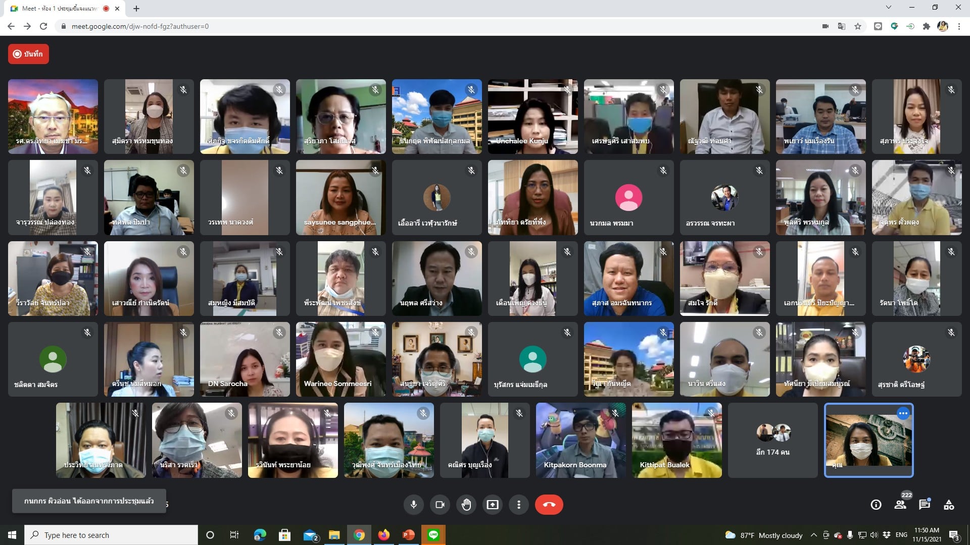Viewport: 970px width, 545px height.
Task: Bookmark page with the star icon
Action: [x=858, y=26]
